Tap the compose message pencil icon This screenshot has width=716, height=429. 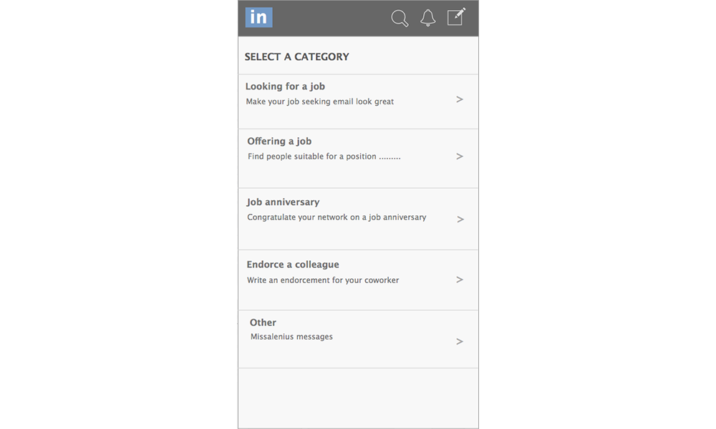click(x=456, y=16)
